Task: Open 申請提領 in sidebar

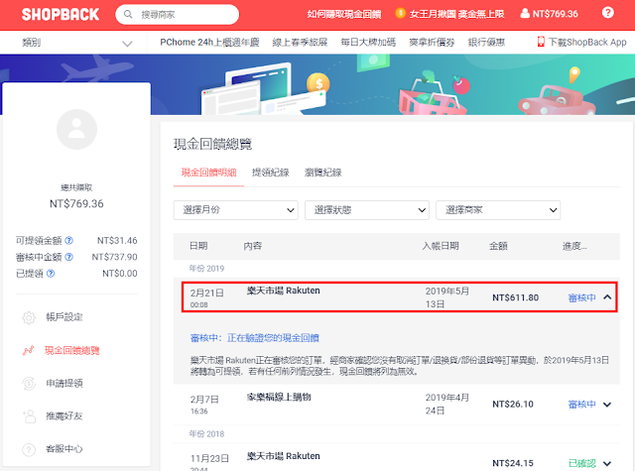Action: click(x=63, y=383)
